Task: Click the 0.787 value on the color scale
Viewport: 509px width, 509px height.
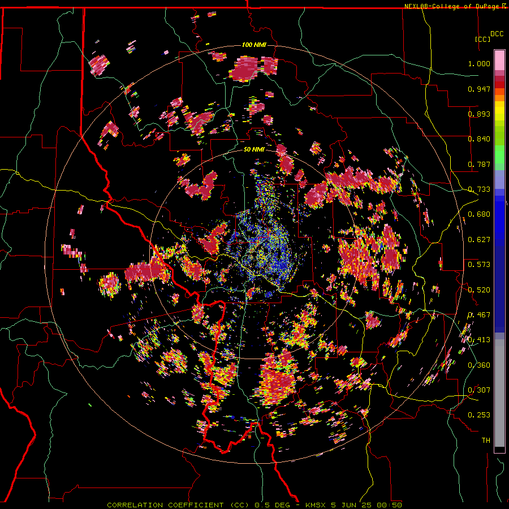Action: point(479,164)
